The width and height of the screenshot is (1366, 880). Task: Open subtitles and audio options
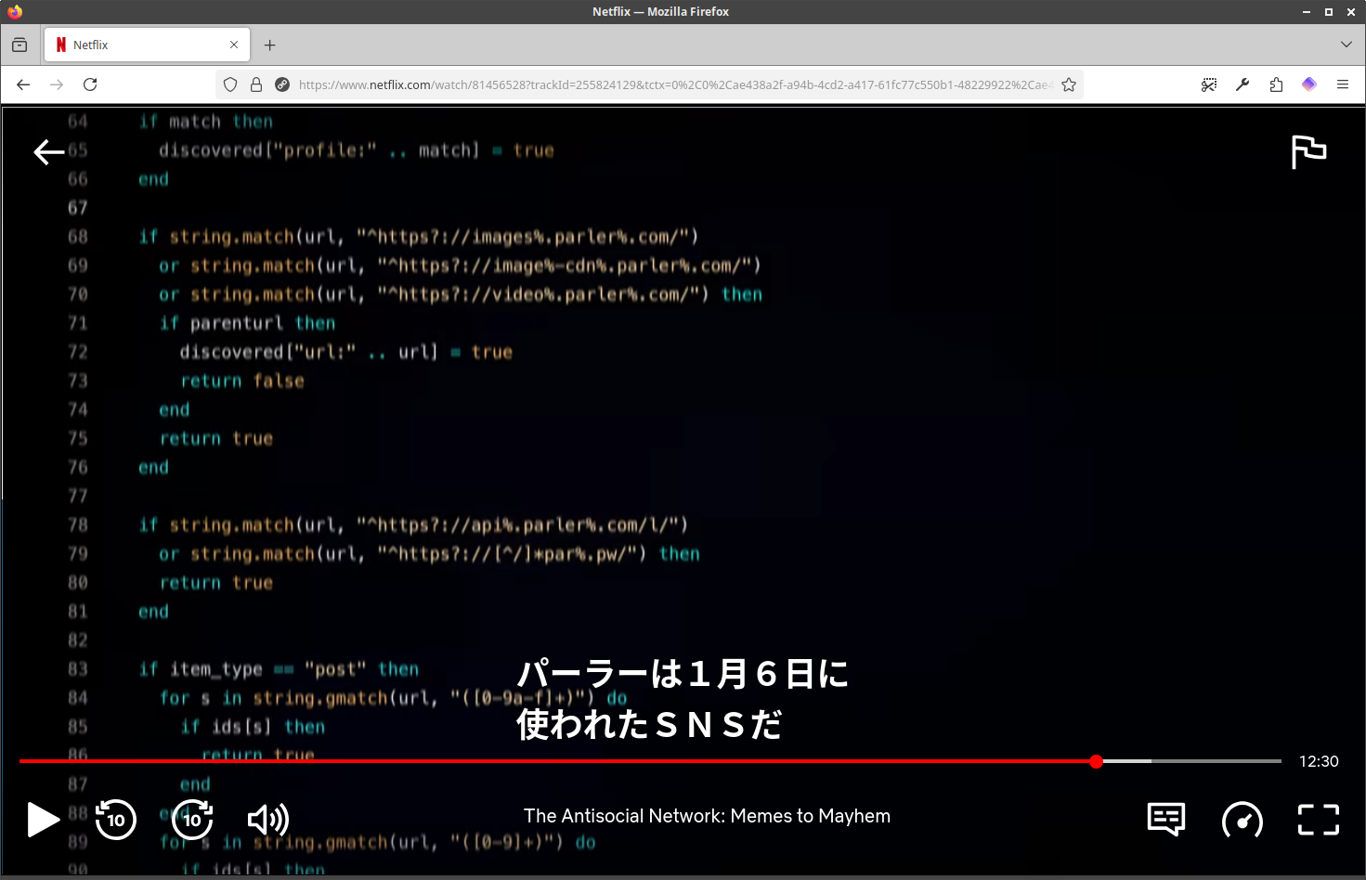click(1166, 820)
